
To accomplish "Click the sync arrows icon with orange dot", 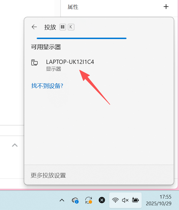I will coord(89,200).
